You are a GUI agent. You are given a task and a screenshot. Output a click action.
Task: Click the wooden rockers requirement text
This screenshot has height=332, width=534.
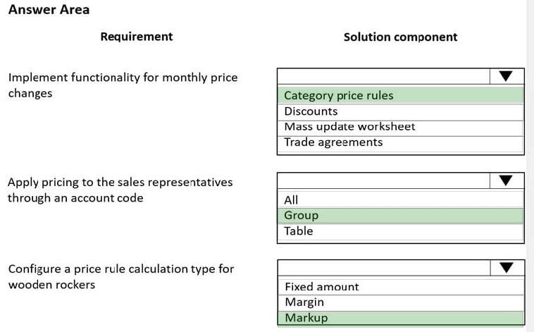point(121,277)
